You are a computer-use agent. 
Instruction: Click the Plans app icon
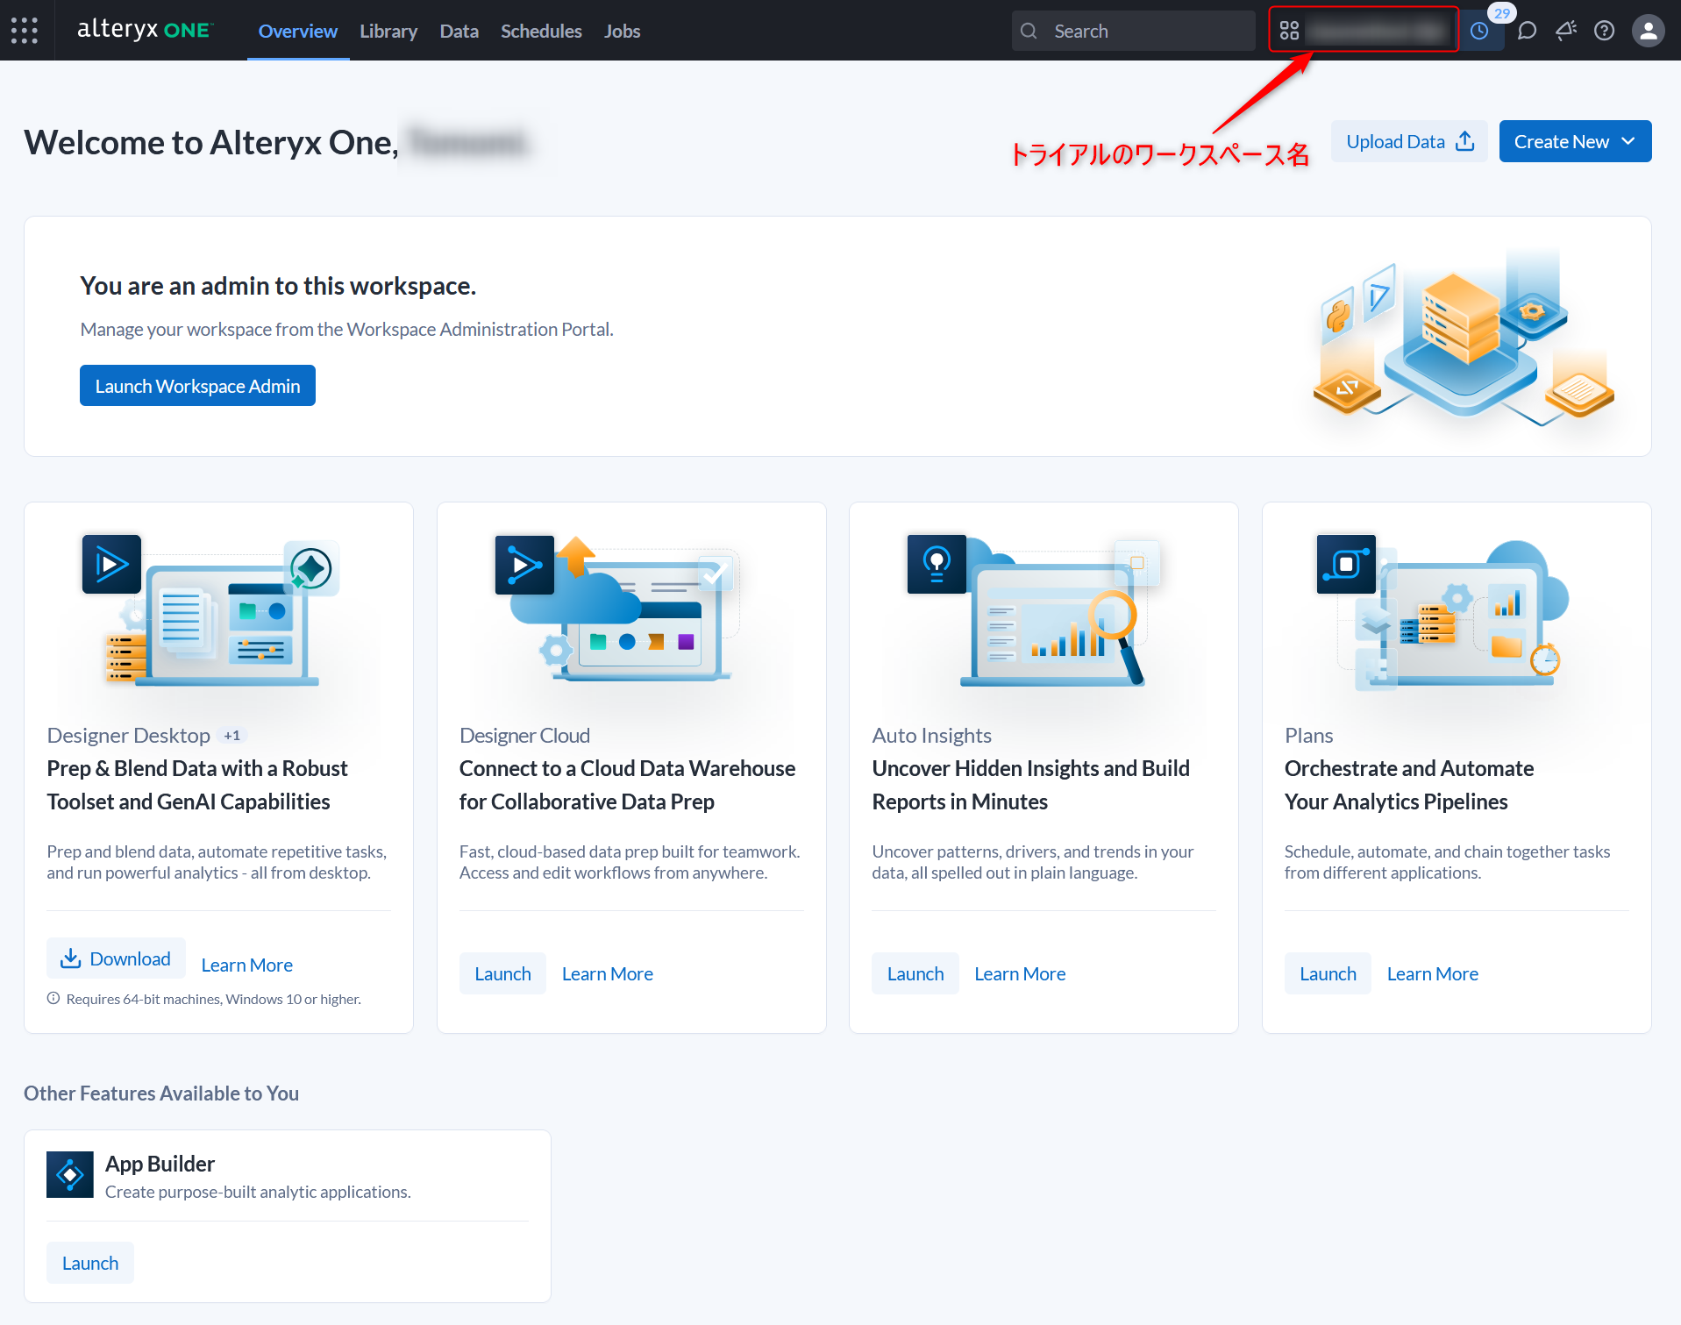click(x=1346, y=564)
